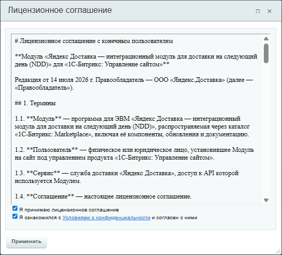The width and height of the screenshot is (282, 255).
Task: Click the Применить button
Action: [x=26, y=242]
